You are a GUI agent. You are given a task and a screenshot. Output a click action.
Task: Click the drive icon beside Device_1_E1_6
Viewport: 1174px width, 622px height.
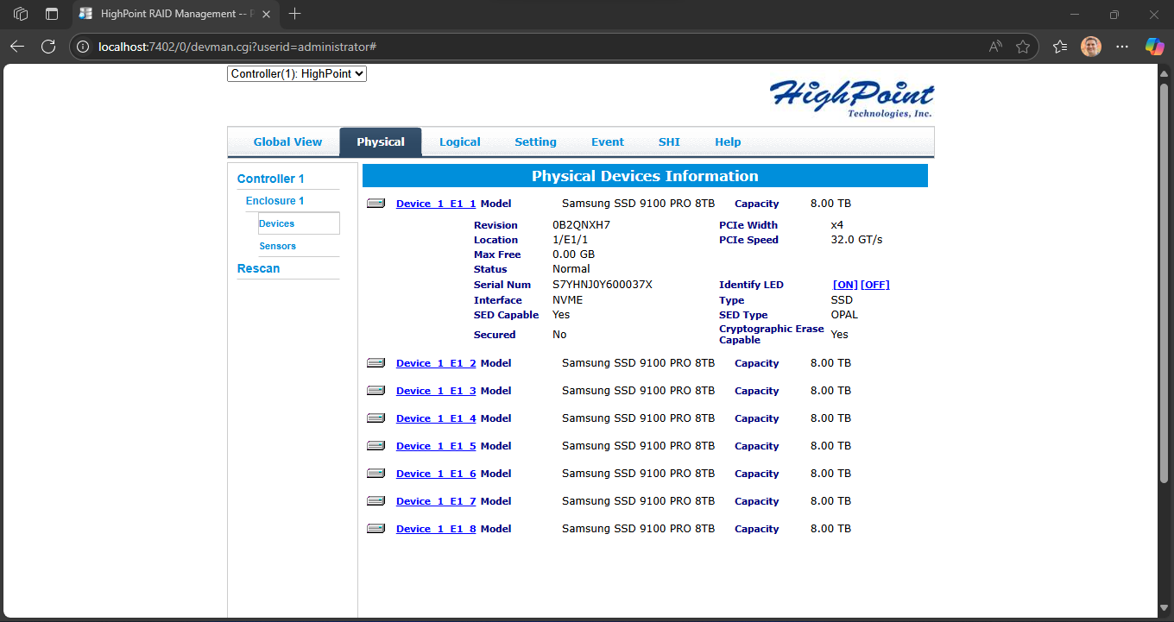pos(376,473)
